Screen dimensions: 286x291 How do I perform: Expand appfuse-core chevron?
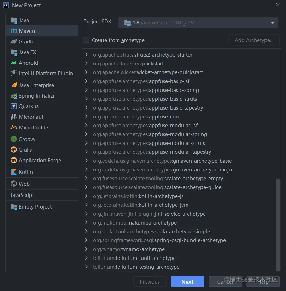[86, 116]
